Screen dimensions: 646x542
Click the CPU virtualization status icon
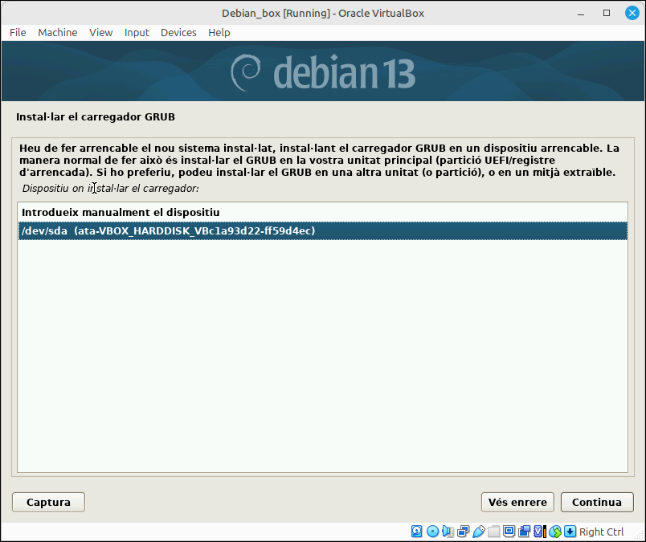[539, 532]
